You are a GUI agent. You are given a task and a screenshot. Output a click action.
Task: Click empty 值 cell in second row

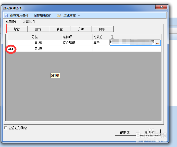point(135,49)
